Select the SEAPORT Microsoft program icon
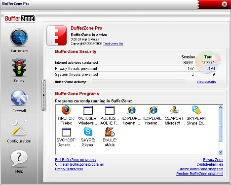Viewport: 231px width, 185px height. tap(175, 110)
